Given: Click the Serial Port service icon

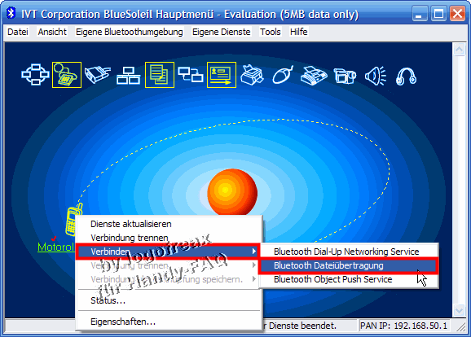Looking at the screenshot, I should coord(98,75).
